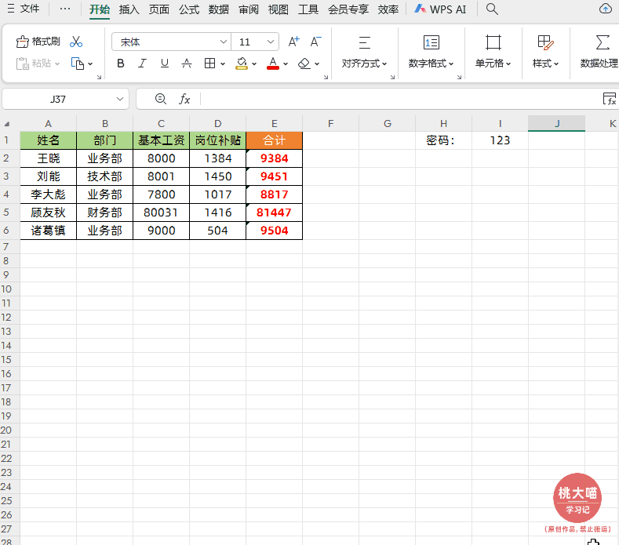Click the paste (粘贴) clipboard icon

pyautogui.click(x=23, y=64)
